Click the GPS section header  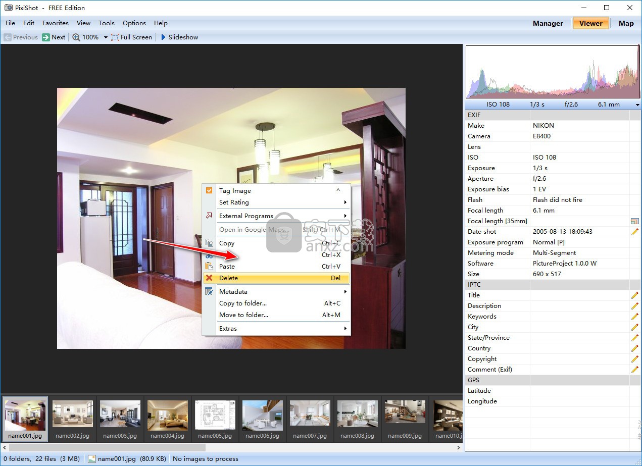pyautogui.click(x=553, y=380)
